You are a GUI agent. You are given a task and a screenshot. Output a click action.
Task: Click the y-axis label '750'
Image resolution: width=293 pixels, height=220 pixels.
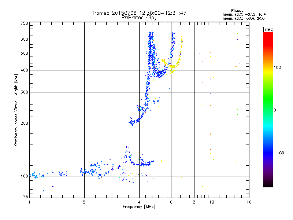point(24,23)
